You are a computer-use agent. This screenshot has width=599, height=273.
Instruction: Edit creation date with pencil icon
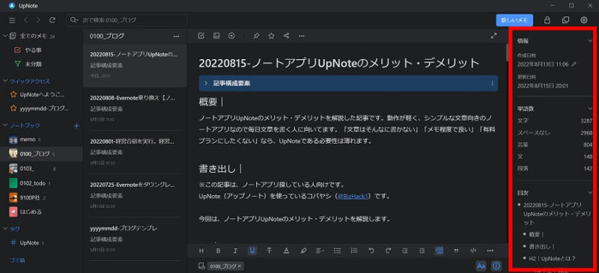(x=574, y=64)
